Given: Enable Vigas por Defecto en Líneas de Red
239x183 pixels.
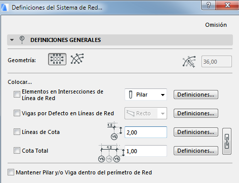Looking at the screenshot, I should pyautogui.click(x=17, y=113).
